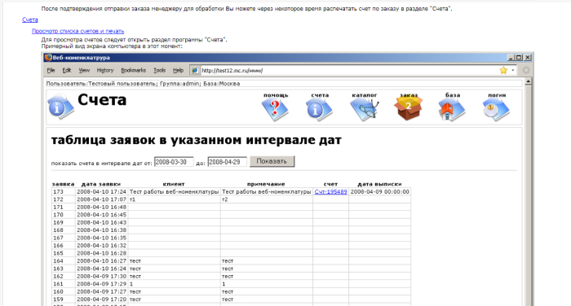This screenshot has height=306, width=571.
Task: Click issue date 2008-04-09 00:00:00
Action: [x=379, y=191]
